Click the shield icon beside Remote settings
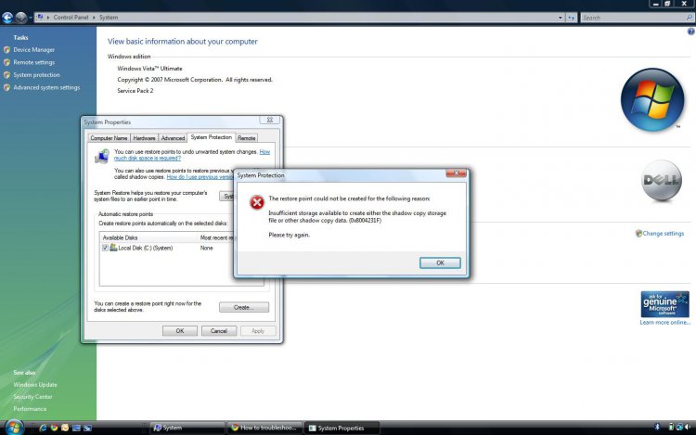 click(x=6, y=62)
